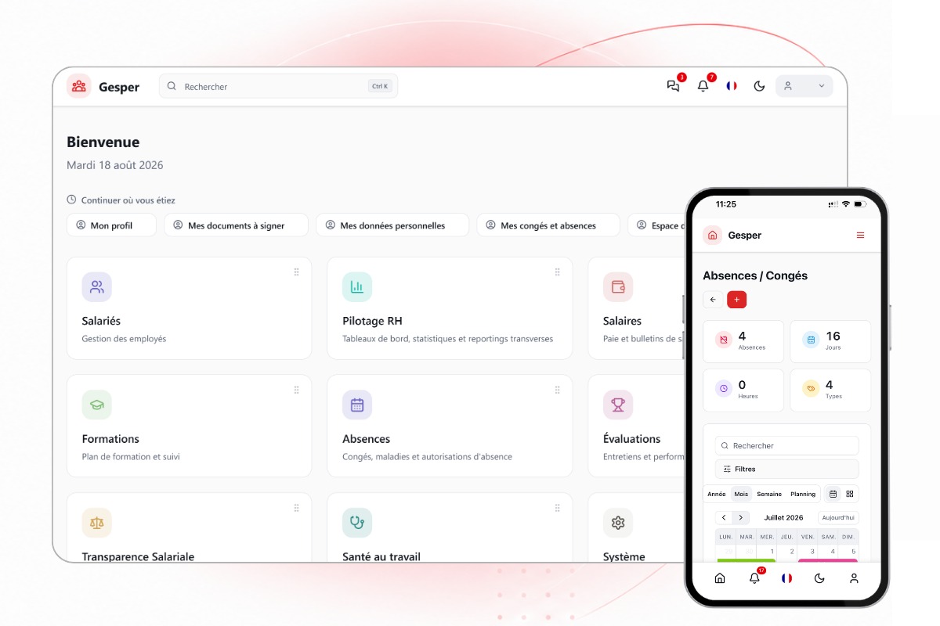
Task: Click the Gesper home logo on phone
Action: [712, 235]
